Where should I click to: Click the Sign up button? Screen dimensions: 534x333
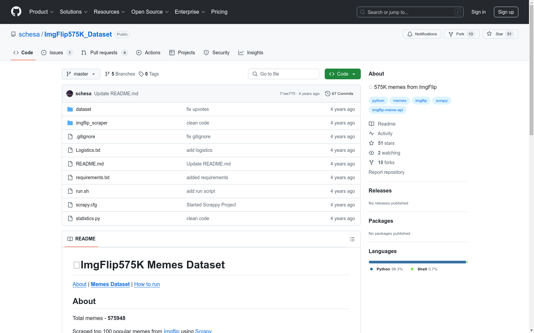[x=506, y=12]
